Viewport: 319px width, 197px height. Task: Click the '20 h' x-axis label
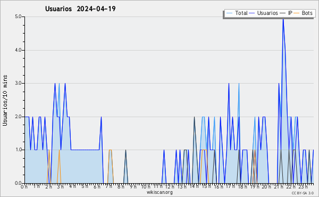click(266, 186)
